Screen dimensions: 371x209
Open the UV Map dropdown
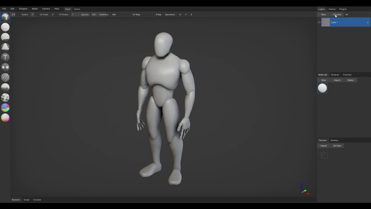[x=140, y=15]
